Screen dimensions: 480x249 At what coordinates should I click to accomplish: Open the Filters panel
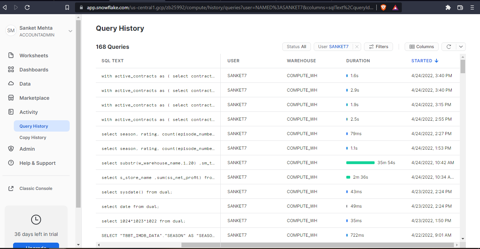coord(378,46)
